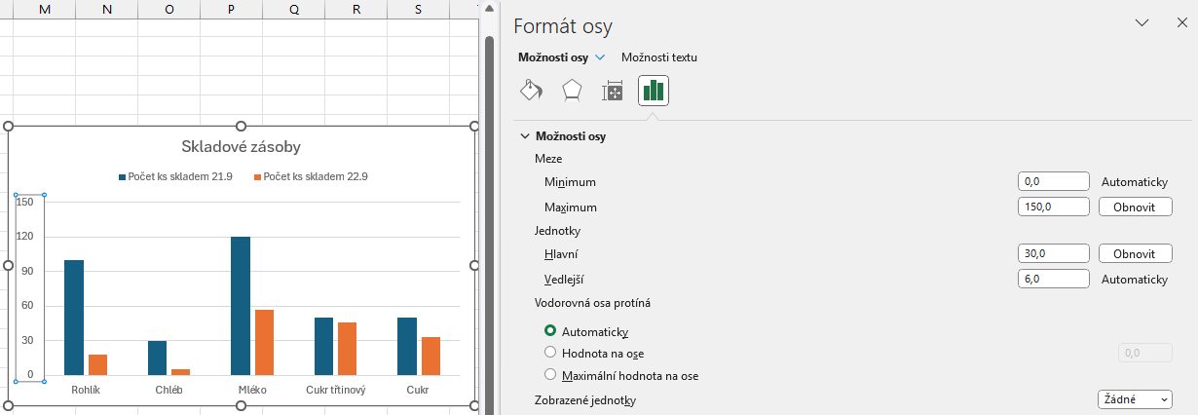Viewport: 1198px width, 415px height.
Task: Select legend entry Počet ks skladem 22.9
Action: pos(311,176)
